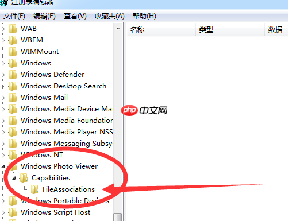Click the Windows Desktop Search folder icon

coord(13,86)
